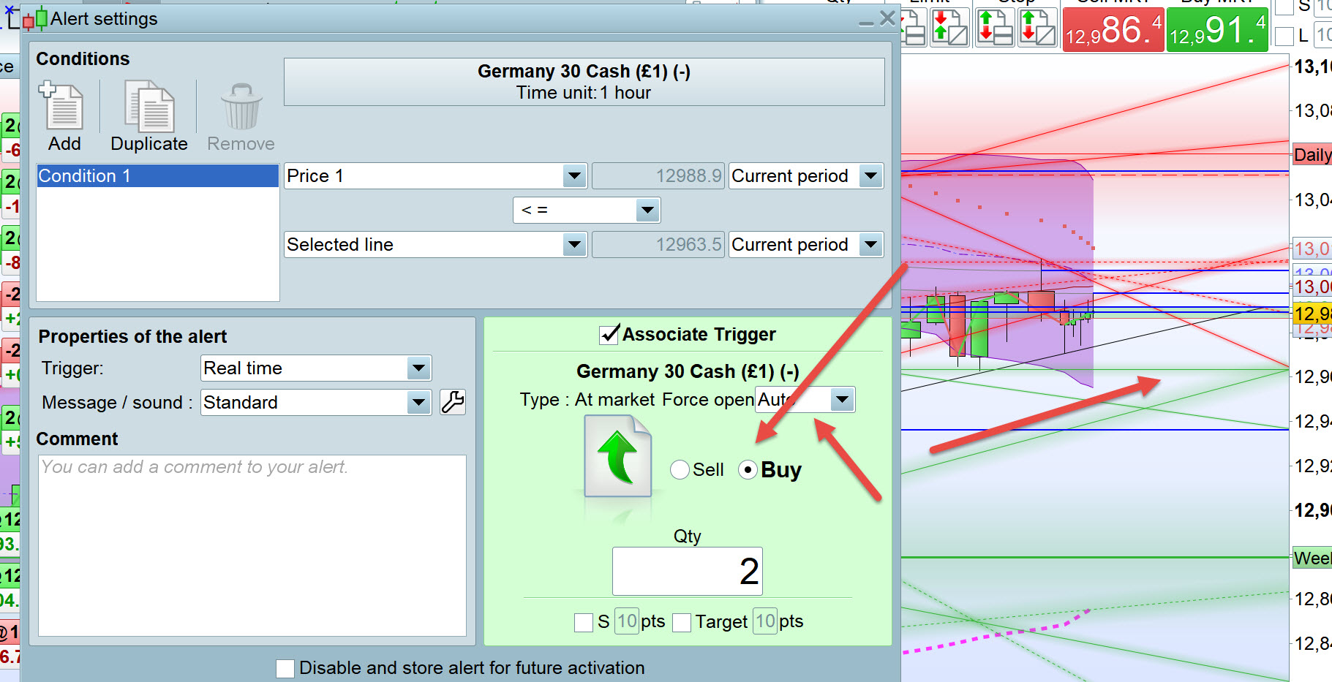Click the Qty input field
Image resolution: width=1332 pixels, height=682 pixels.
point(688,571)
